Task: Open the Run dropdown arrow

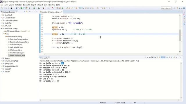Action: [x=36, y=8]
